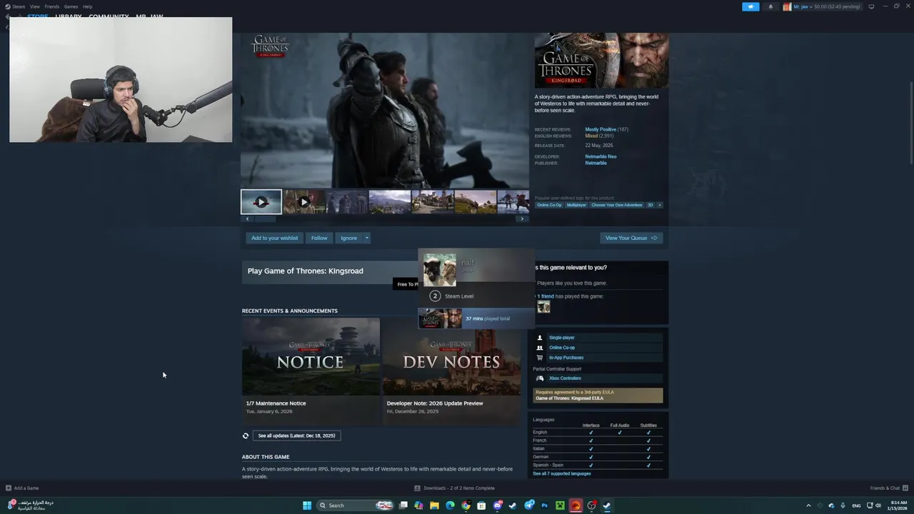914x514 pixels.
Task: Open Microsoft Store from taskbar
Action: [x=481, y=505]
